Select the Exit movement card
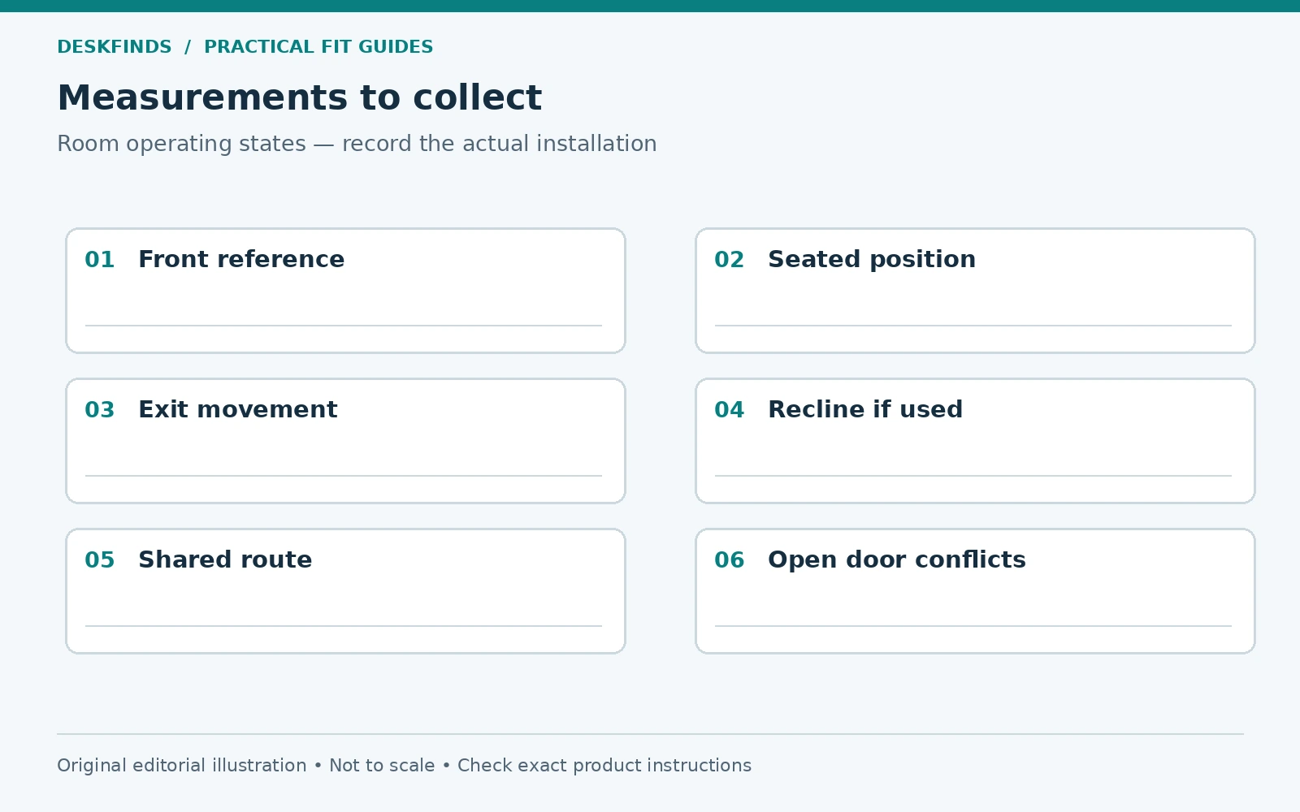Screen dimensions: 1300x812 pos(345,441)
